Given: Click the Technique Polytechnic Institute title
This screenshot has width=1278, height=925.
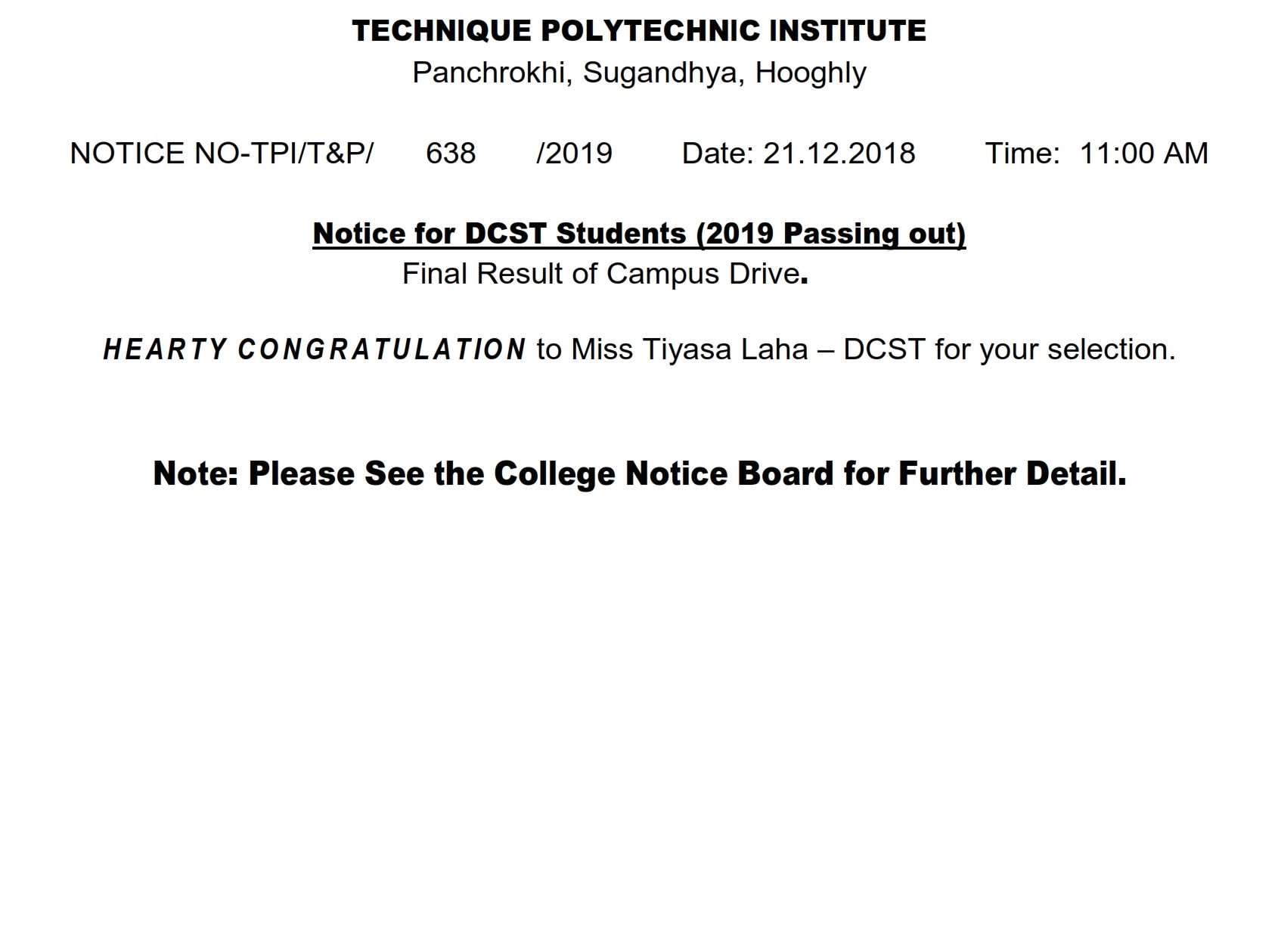Looking at the screenshot, I should tap(639, 31).
